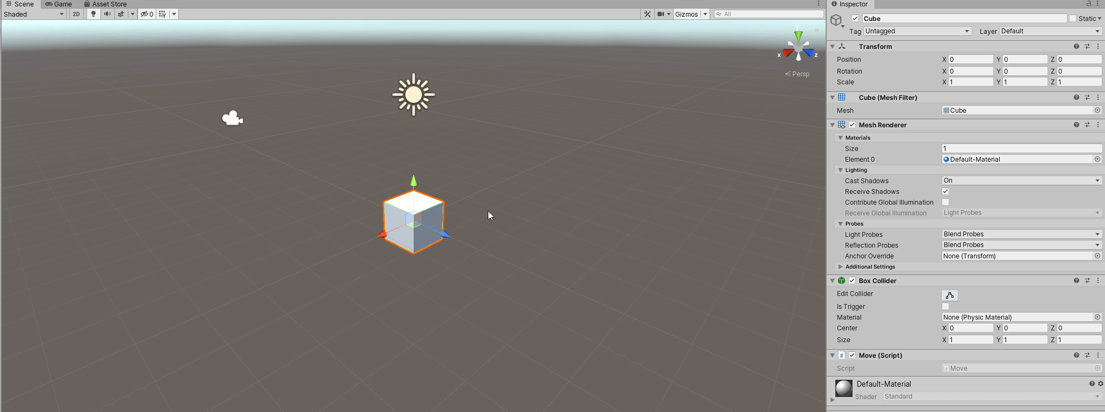The image size is (1105, 412).
Task: Click the Cube object name field
Action: pos(964,18)
